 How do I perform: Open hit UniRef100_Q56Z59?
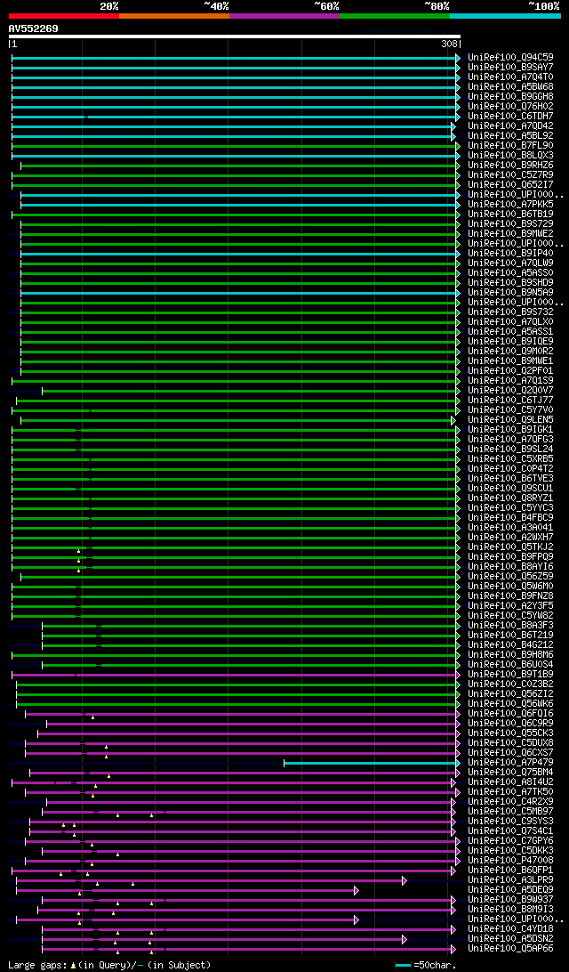(x=511, y=577)
